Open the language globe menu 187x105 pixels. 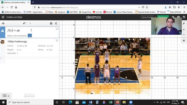184,17
